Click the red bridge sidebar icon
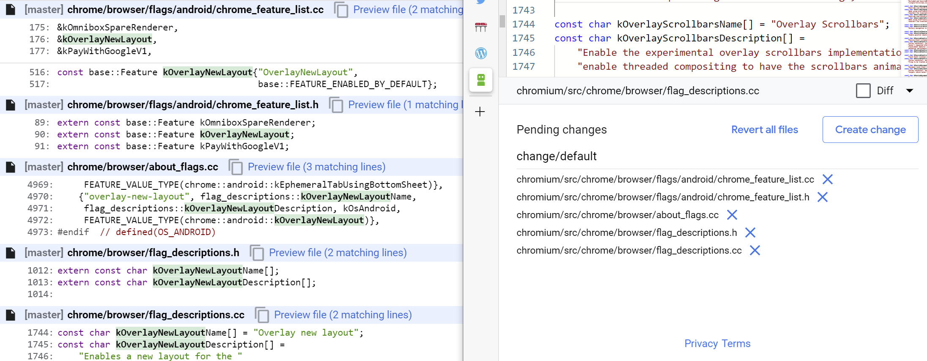Screen dimensions: 927x361 [481, 27]
